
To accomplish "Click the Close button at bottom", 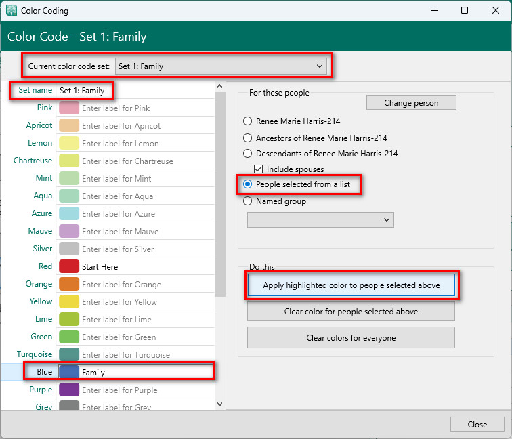I will coord(477,424).
